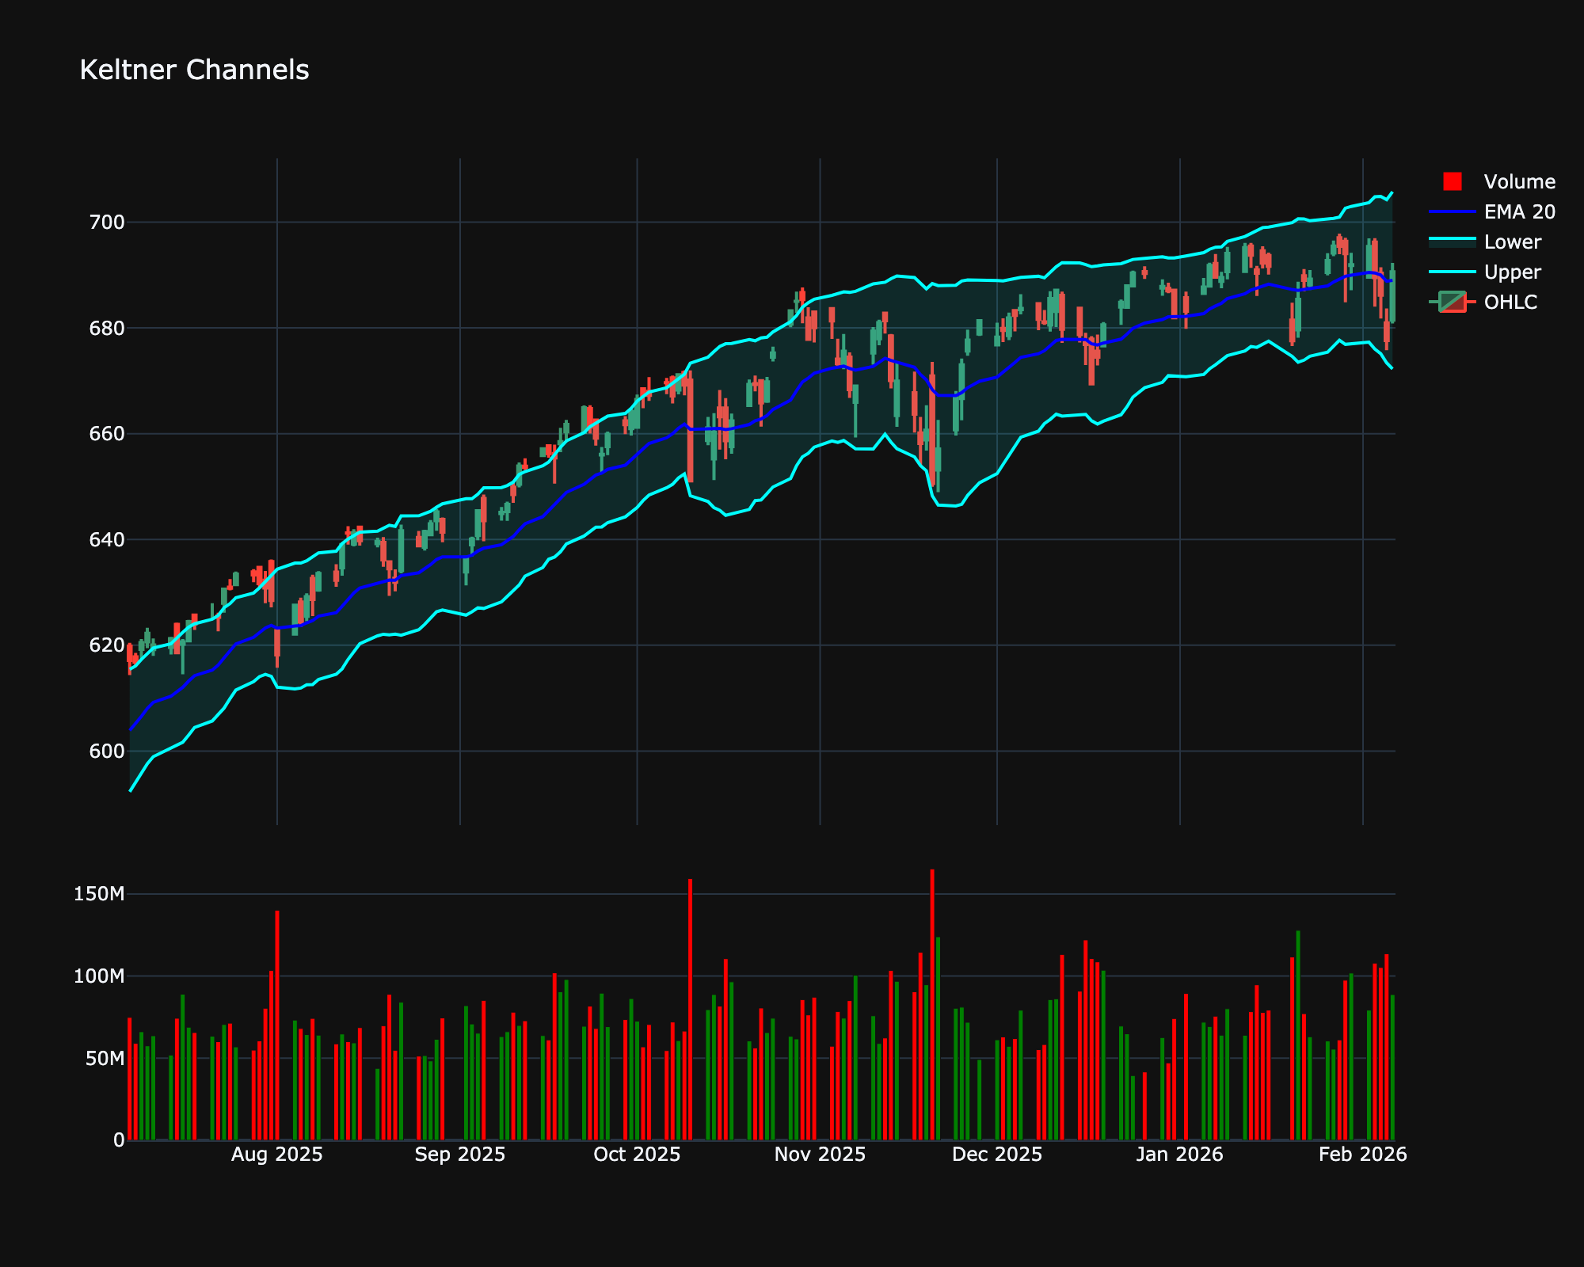Viewport: 1584px width, 1267px height.
Task: Click the Aug 2025 x-axis label
Action: pyautogui.click(x=276, y=1155)
